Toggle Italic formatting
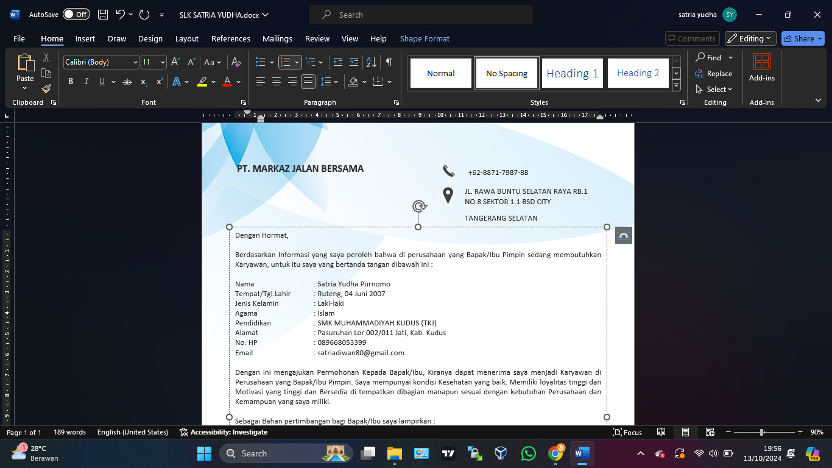The width and height of the screenshot is (832, 468). [86, 82]
